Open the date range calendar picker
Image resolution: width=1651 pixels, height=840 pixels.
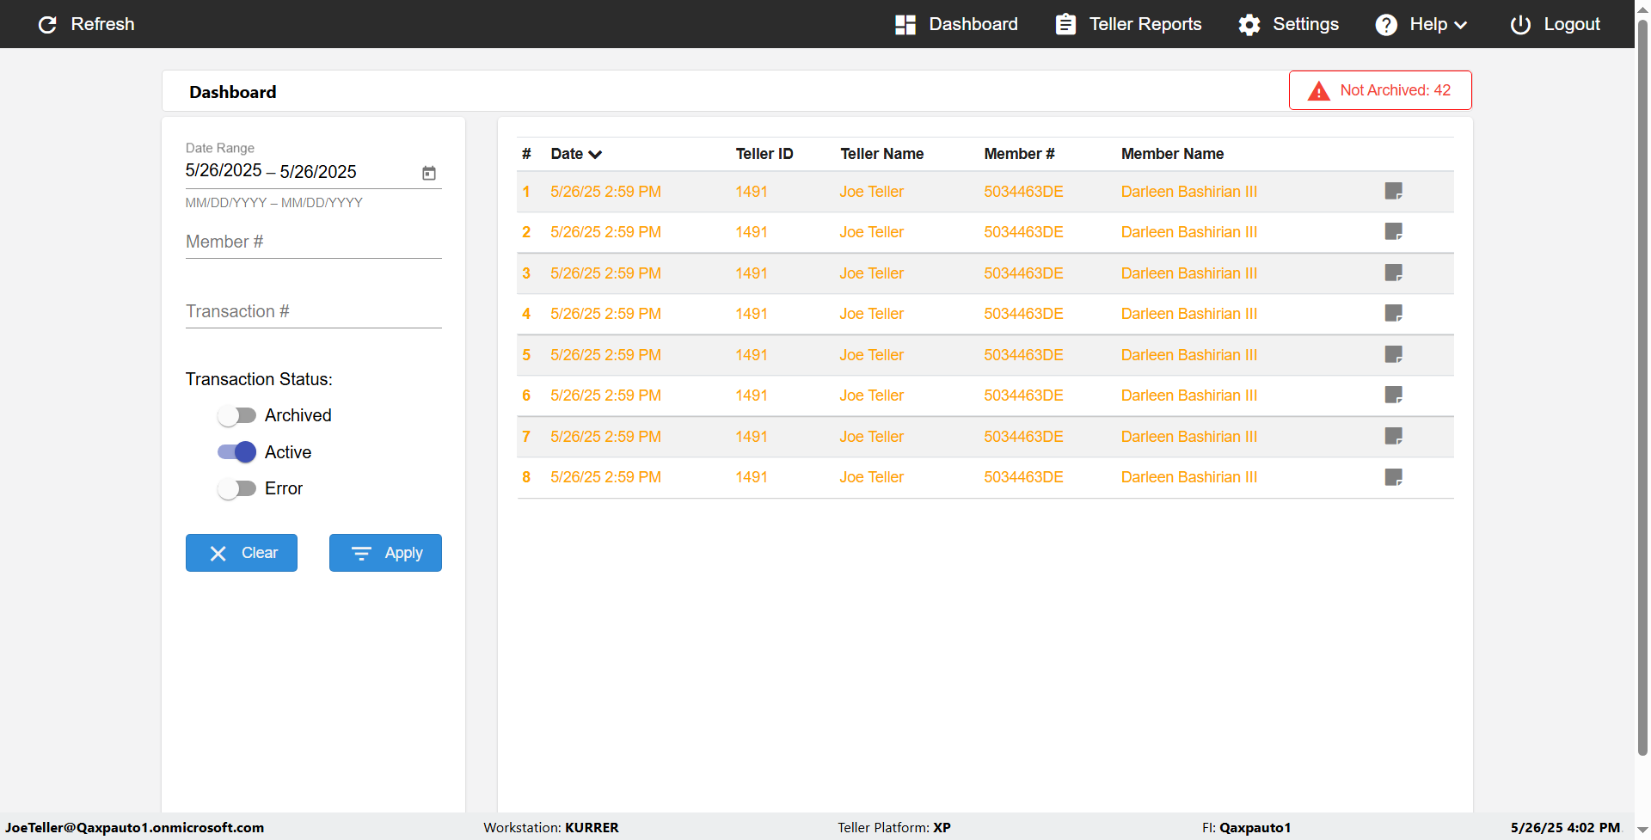429,173
